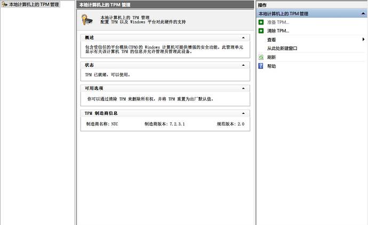Collapse the actions pane TPM header arrow

[x=363, y=14]
